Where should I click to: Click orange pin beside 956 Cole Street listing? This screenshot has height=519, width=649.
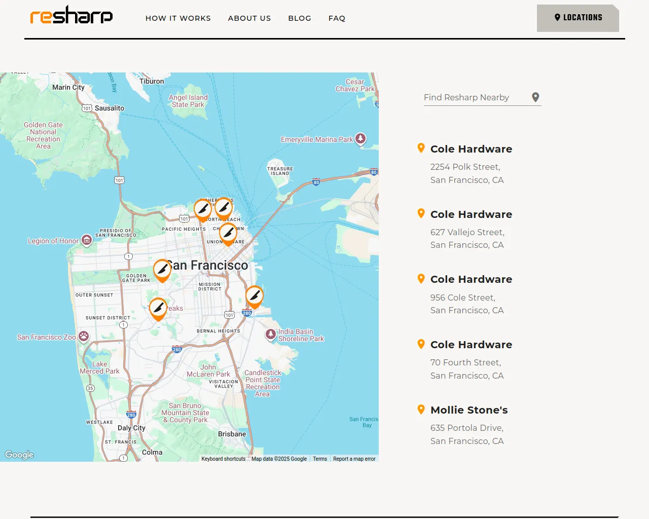(x=421, y=279)
